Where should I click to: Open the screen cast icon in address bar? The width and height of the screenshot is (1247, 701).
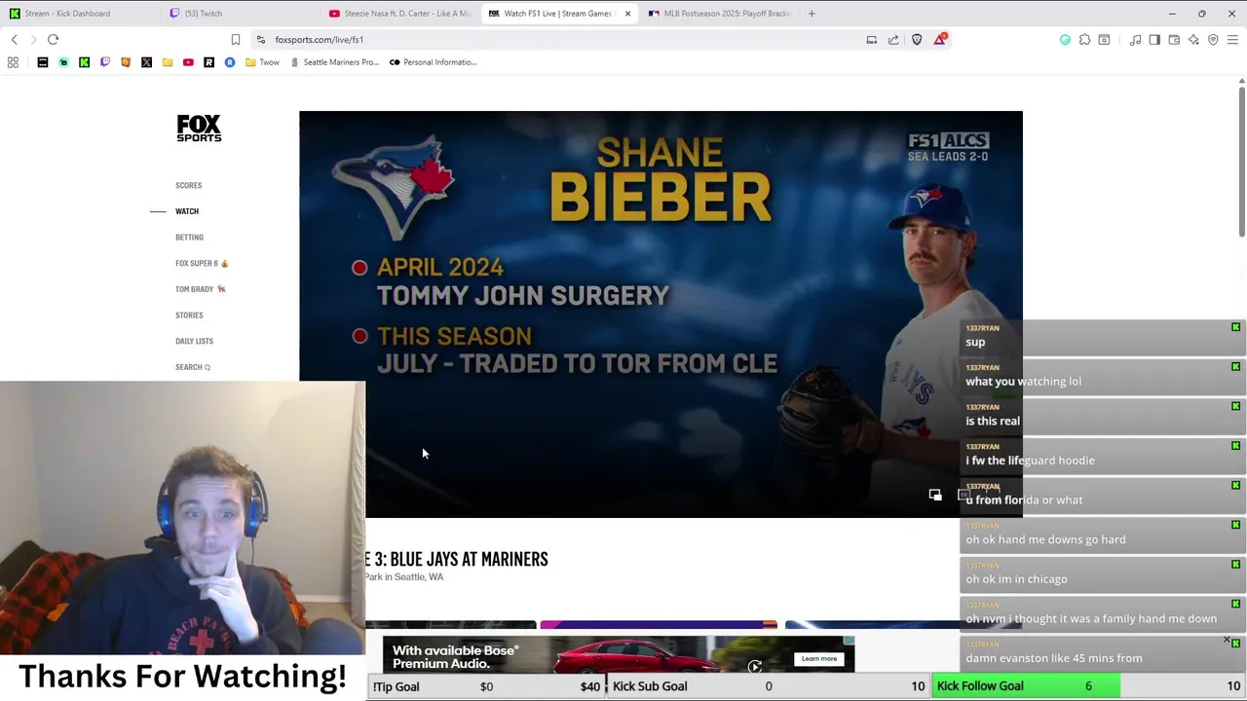[x=871, y=40]
